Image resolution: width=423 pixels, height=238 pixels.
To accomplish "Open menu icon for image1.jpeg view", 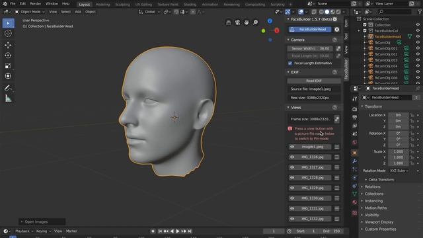I will (x=336, y=147).
